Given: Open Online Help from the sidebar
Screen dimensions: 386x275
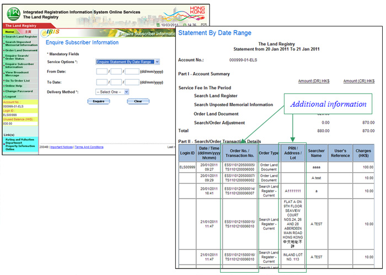Looking at the screenshot, I should (14, 86).
